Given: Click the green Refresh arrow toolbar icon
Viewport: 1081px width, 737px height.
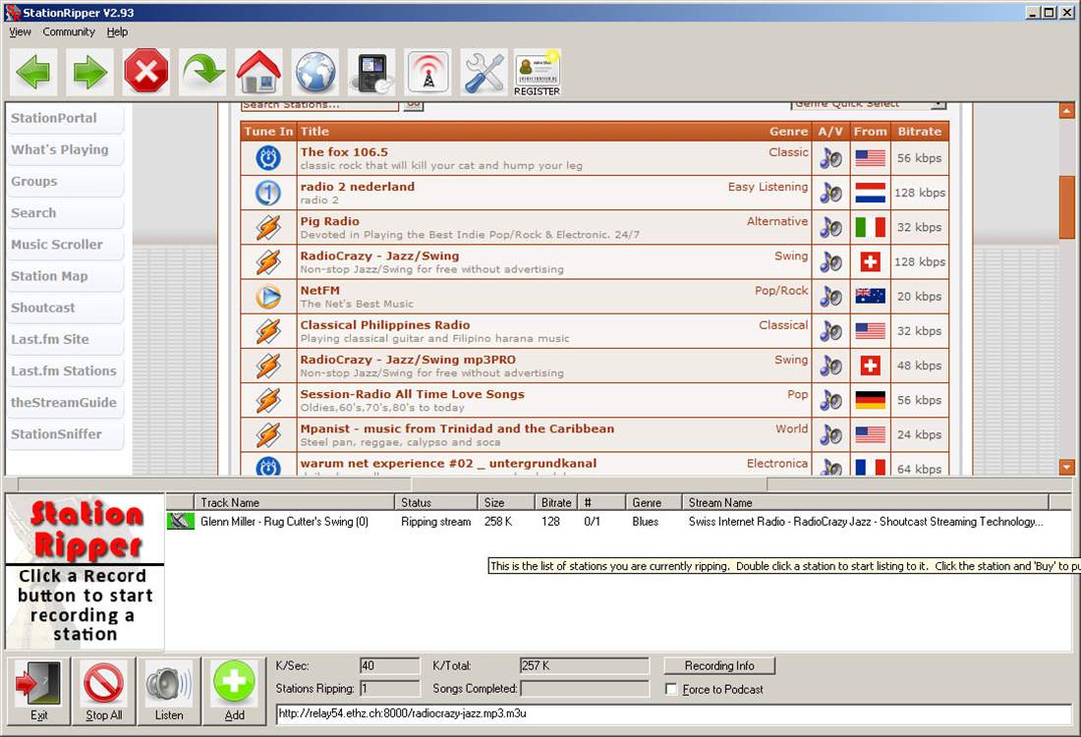Looking at the screenshot, I should coord(202,72).
